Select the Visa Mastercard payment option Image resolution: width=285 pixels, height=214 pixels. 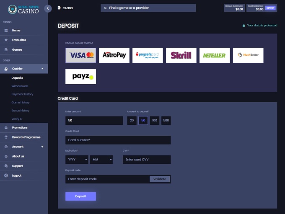tap(80, 55)
